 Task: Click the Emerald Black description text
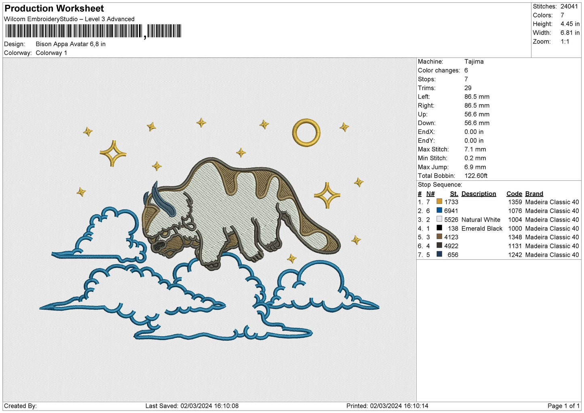tap(482, 229)
